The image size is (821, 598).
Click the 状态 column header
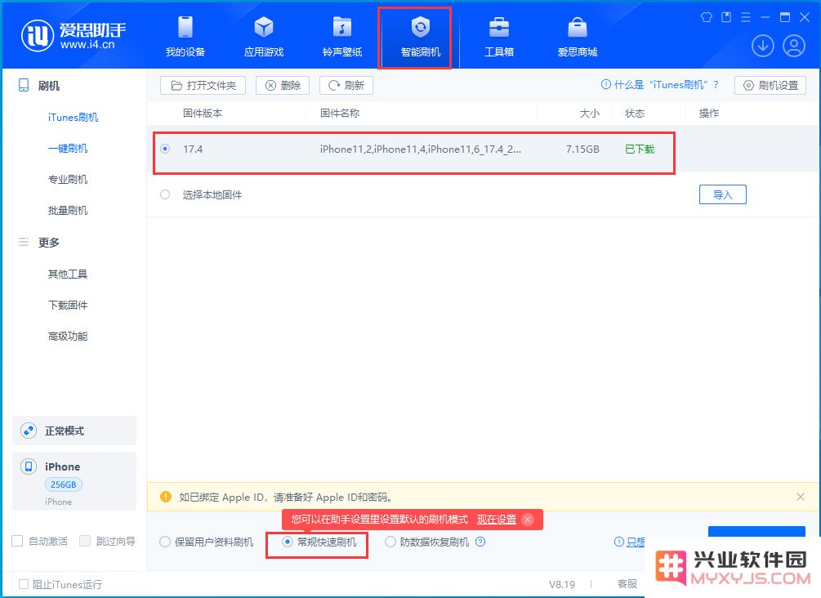pyautogui.click(x=635, y=113)
